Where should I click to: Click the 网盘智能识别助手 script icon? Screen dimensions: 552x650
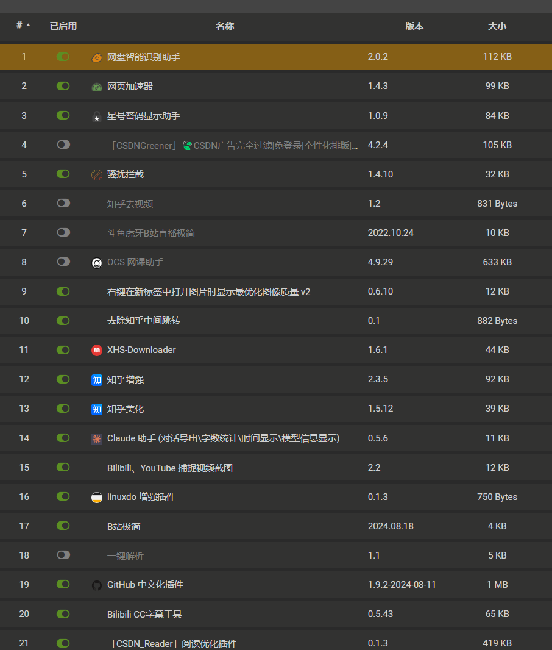click(x=96, y=57)
